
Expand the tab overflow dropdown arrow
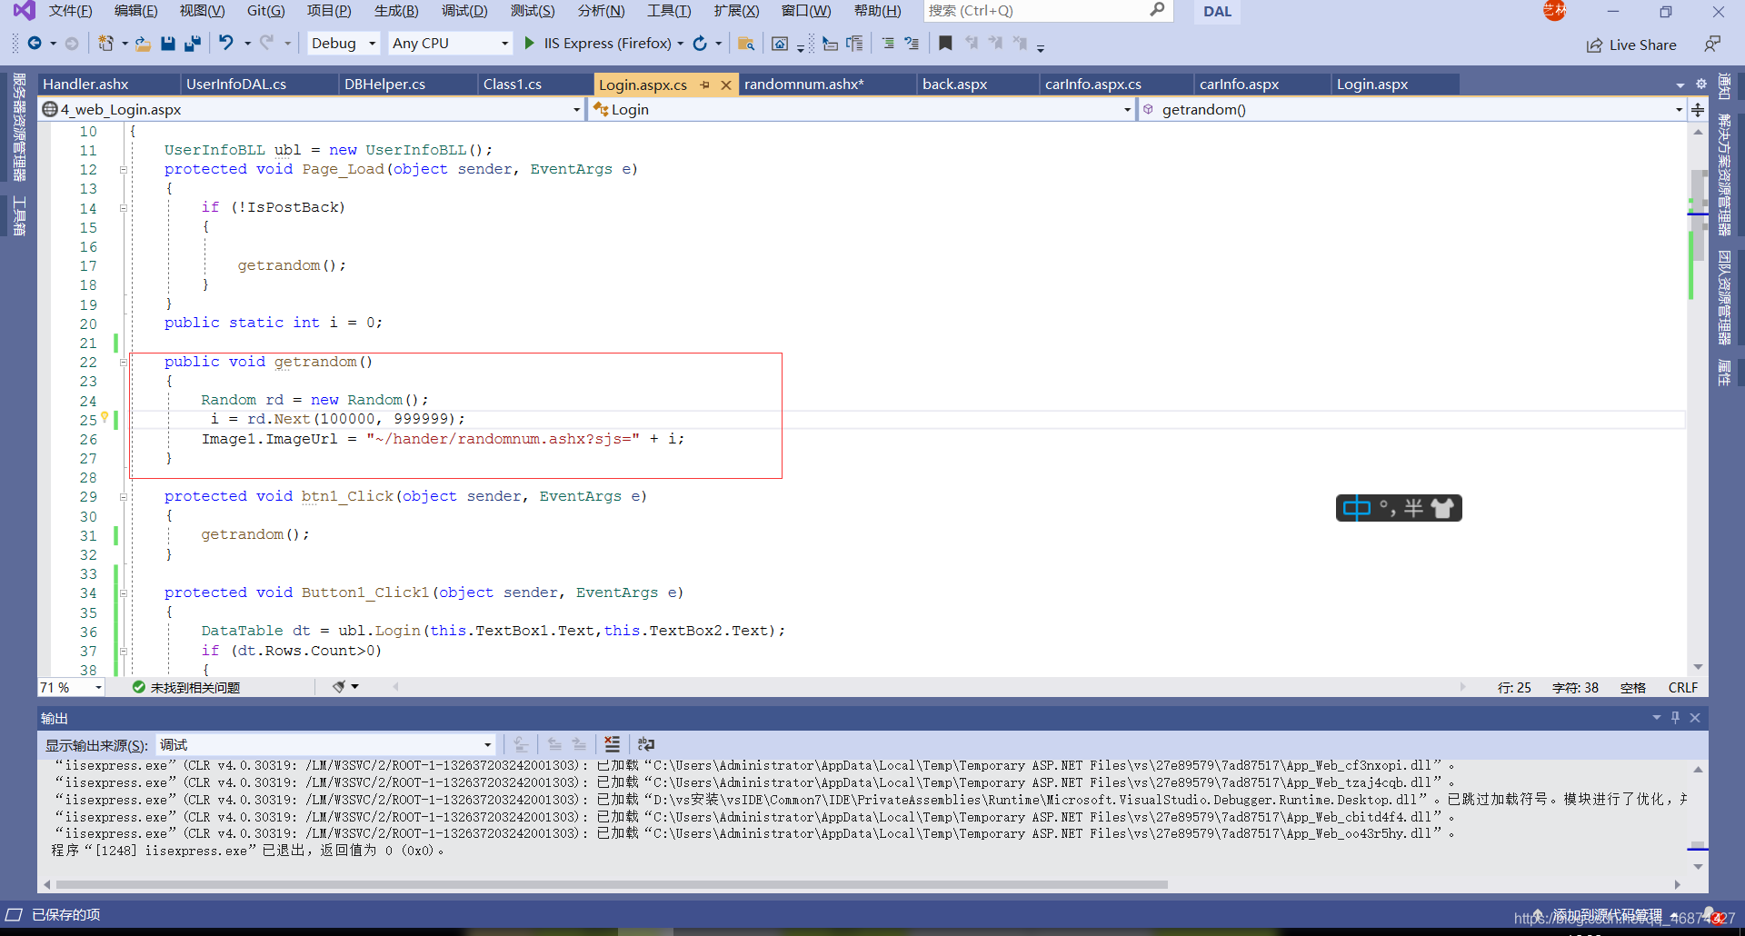1680,85
